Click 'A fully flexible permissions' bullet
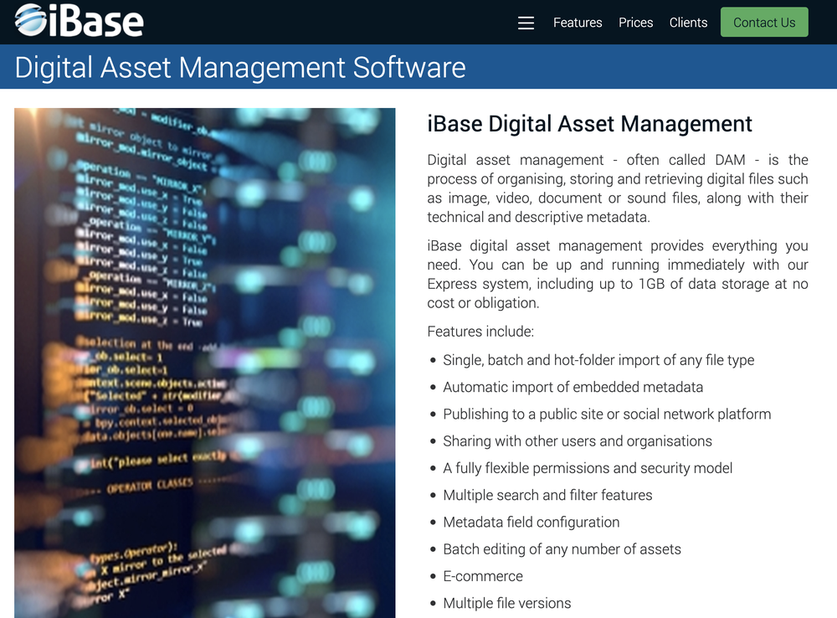Image resolution: width=837 pixels, height=618 pixels. (x=588, y=468)
